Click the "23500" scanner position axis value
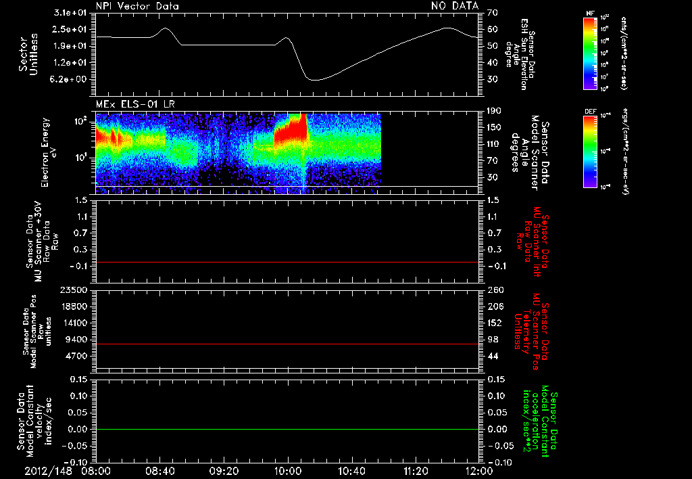 (74, 290)
